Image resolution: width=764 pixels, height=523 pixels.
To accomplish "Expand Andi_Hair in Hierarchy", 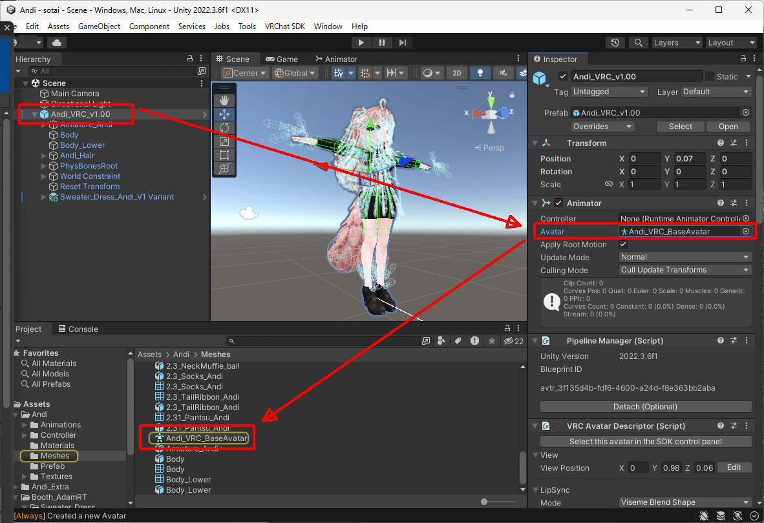I will click(43, 156).
